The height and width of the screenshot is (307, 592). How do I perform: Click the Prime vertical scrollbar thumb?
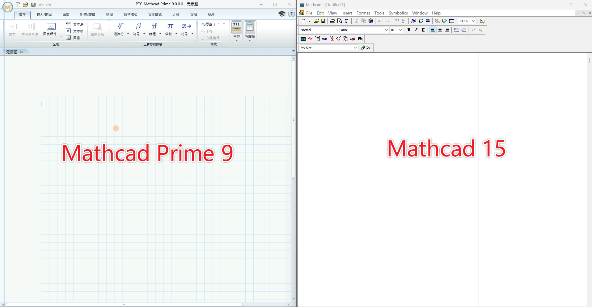coord(294,119)
